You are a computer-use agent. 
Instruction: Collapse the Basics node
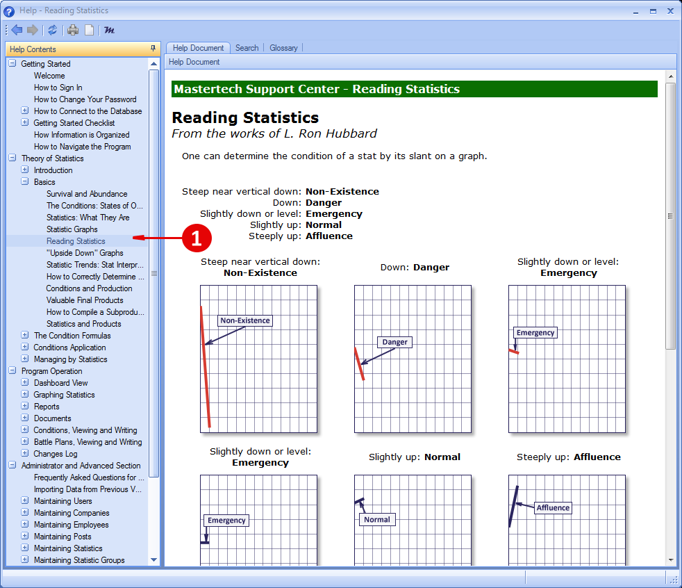pos(25,181)
